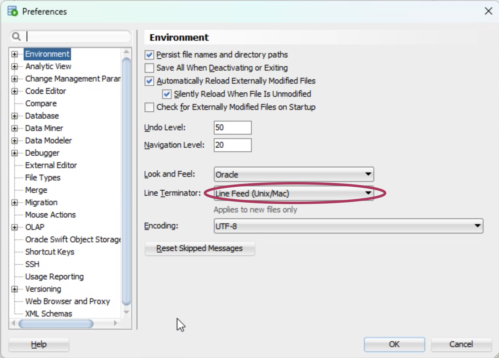499x358 pixels.
Task: Select Merge category
Action: [36, 190]
